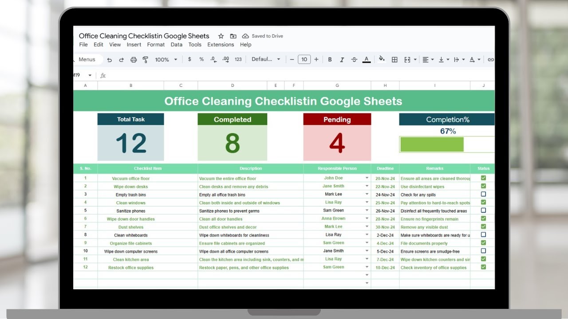Increase font size with plus button

point(316,59)
